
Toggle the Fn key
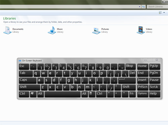pos(132,94)
